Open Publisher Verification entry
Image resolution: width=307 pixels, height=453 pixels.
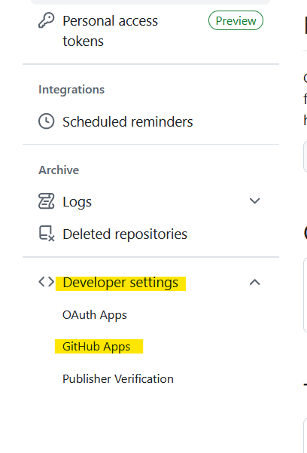tap(118, 378)
